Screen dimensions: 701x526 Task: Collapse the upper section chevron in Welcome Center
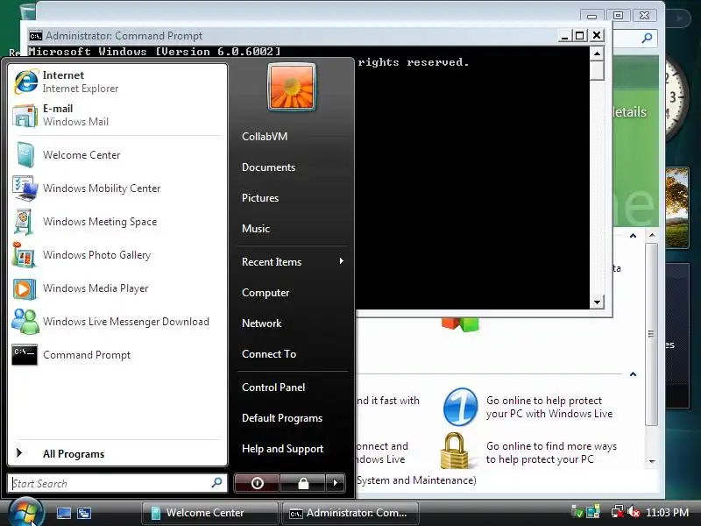tap(633, 236)
